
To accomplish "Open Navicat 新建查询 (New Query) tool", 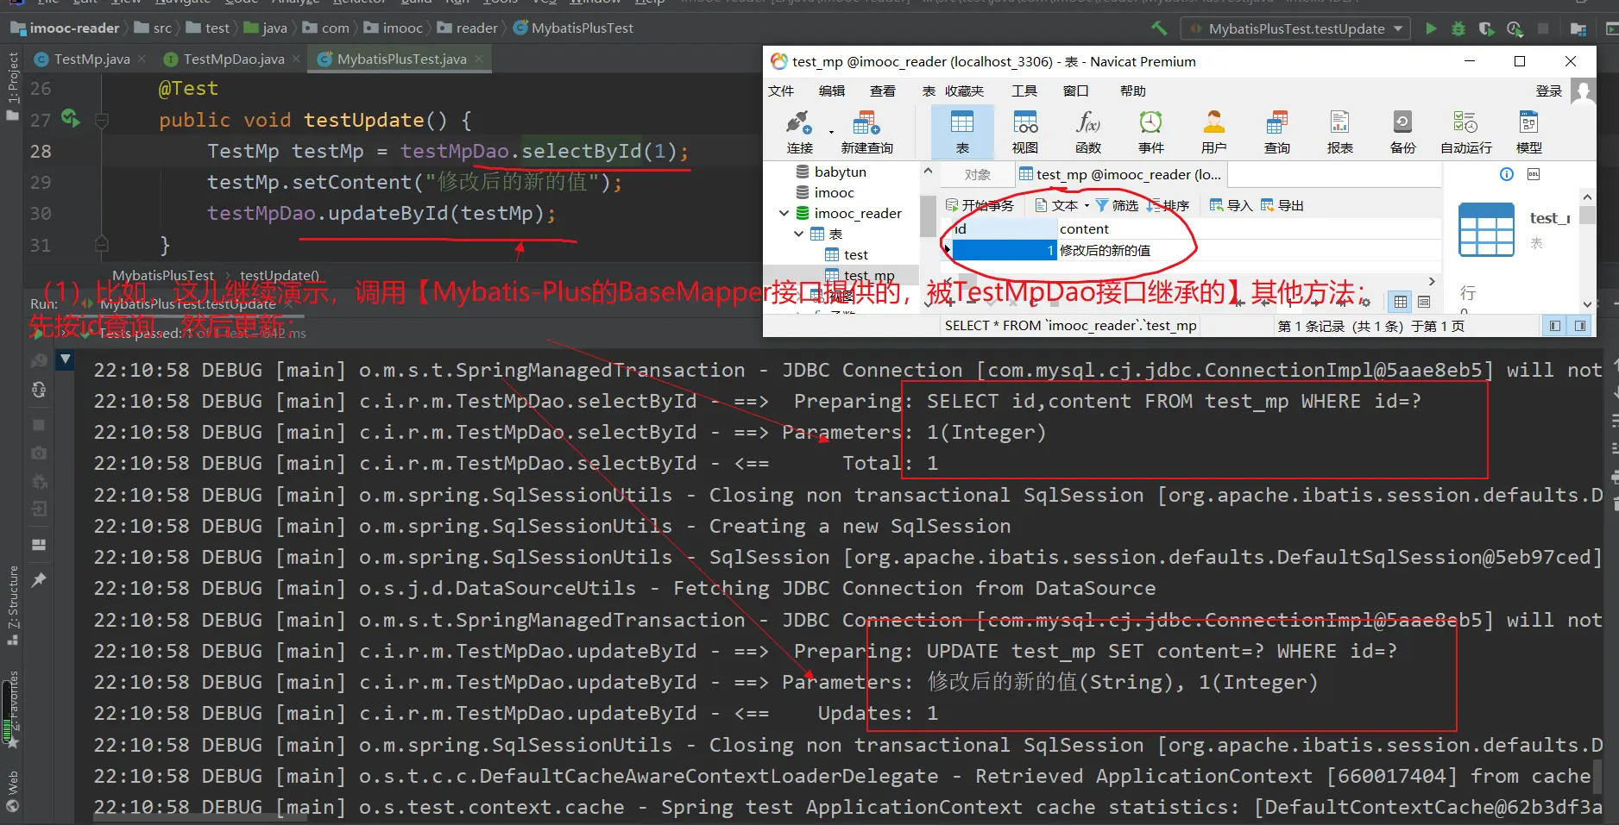I will click(866, 132).
